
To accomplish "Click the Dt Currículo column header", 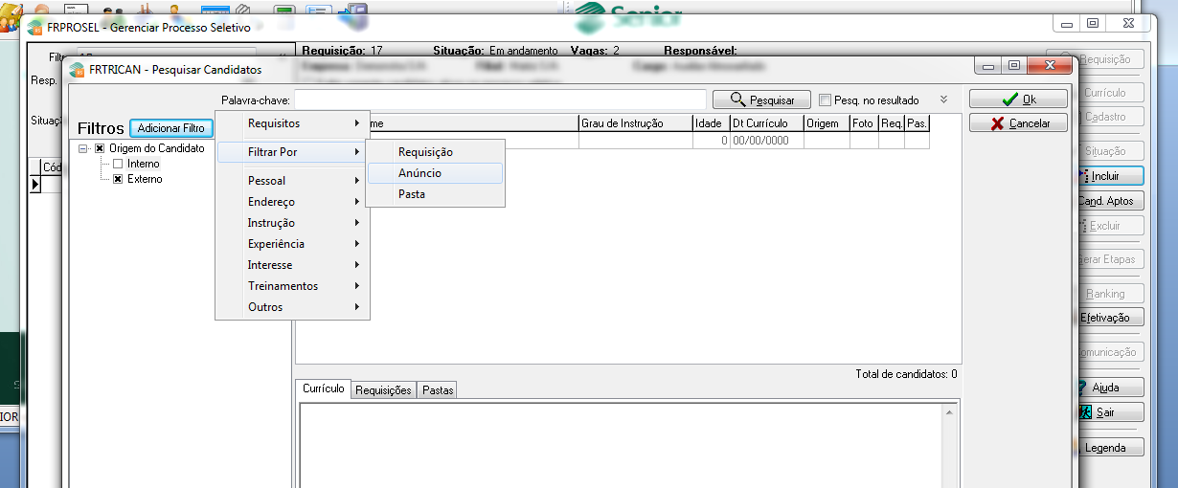I will tap(765, 123).
